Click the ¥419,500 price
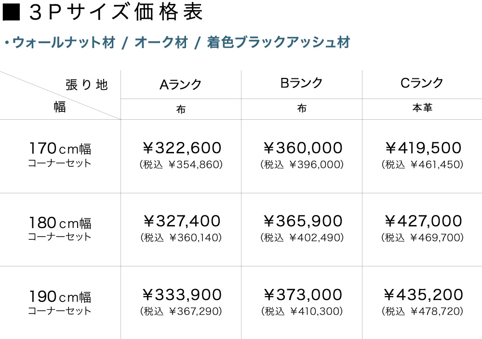The image size is (482, 339). pos(423,148)
